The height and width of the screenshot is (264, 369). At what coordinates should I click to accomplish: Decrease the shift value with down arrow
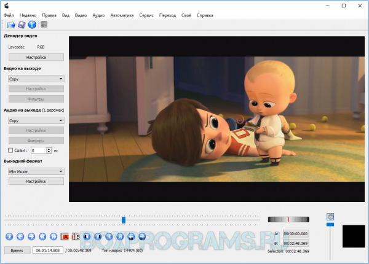point(49,152)
